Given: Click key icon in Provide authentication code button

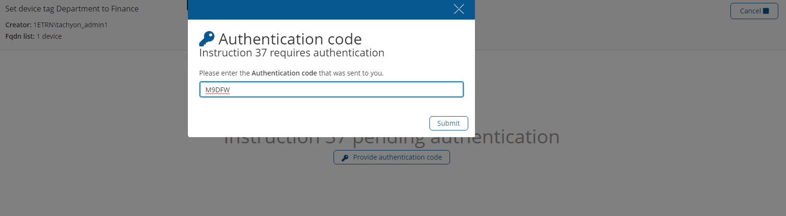Looking at the screenshot, I should (x=345, y=158).
